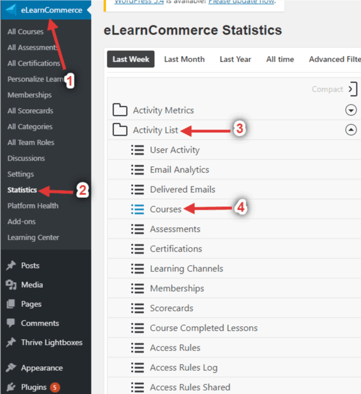The image size is (361, 394).
Task: Open All Certifications menu item
Action: point(34,63)
